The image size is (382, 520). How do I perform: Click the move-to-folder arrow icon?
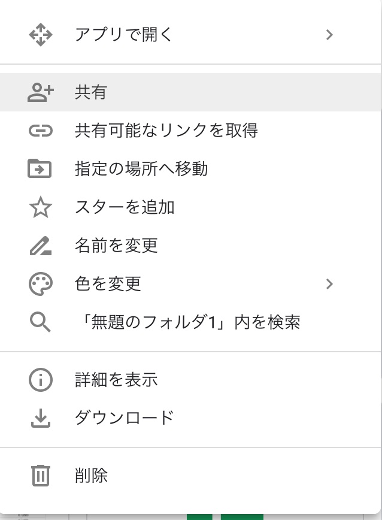click(40, 169)
